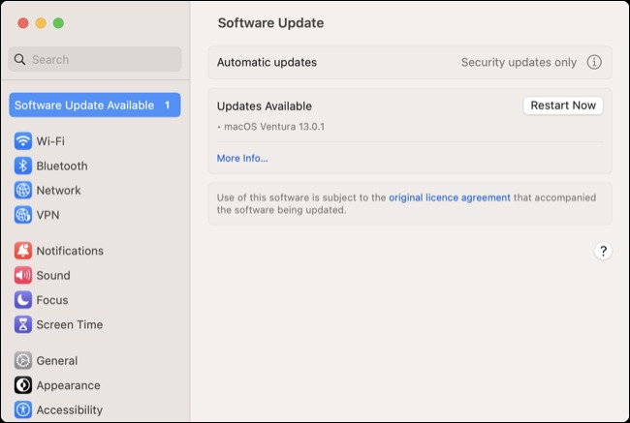630x423 pixels.
Task: Go to Sound settings label
Action: click(x=53, y=275)
